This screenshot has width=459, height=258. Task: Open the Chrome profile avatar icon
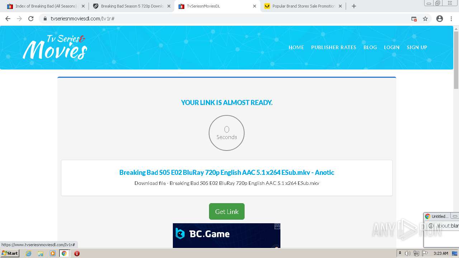(440, 19)
